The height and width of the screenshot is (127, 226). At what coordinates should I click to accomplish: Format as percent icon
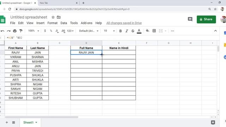coord(51,31)
